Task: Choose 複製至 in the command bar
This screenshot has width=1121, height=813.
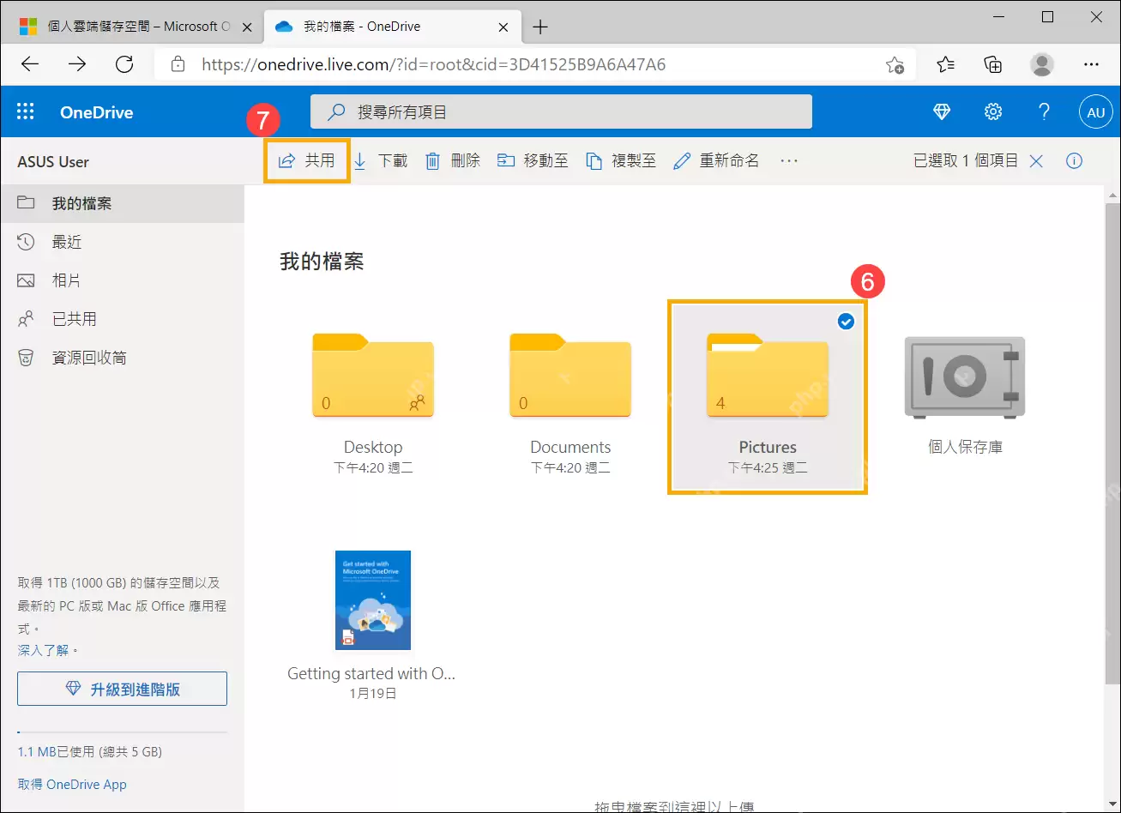Action: coord(621,160)
